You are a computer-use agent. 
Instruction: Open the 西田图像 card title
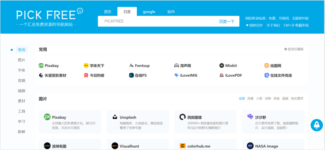pyautogui.click(x=194, y=118)
